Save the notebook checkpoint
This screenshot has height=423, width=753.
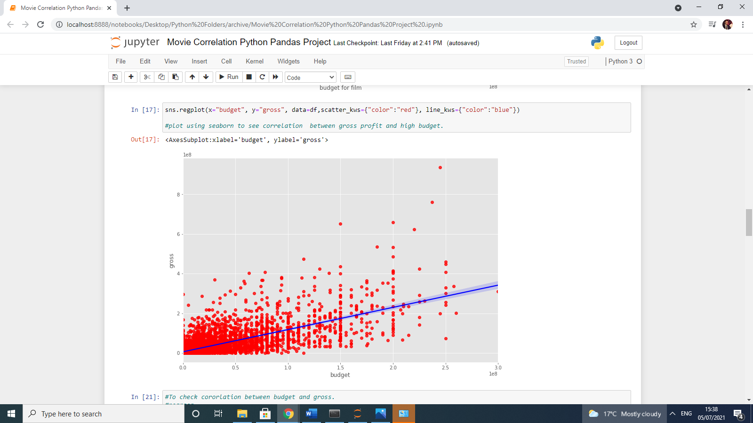pos(115,77)
